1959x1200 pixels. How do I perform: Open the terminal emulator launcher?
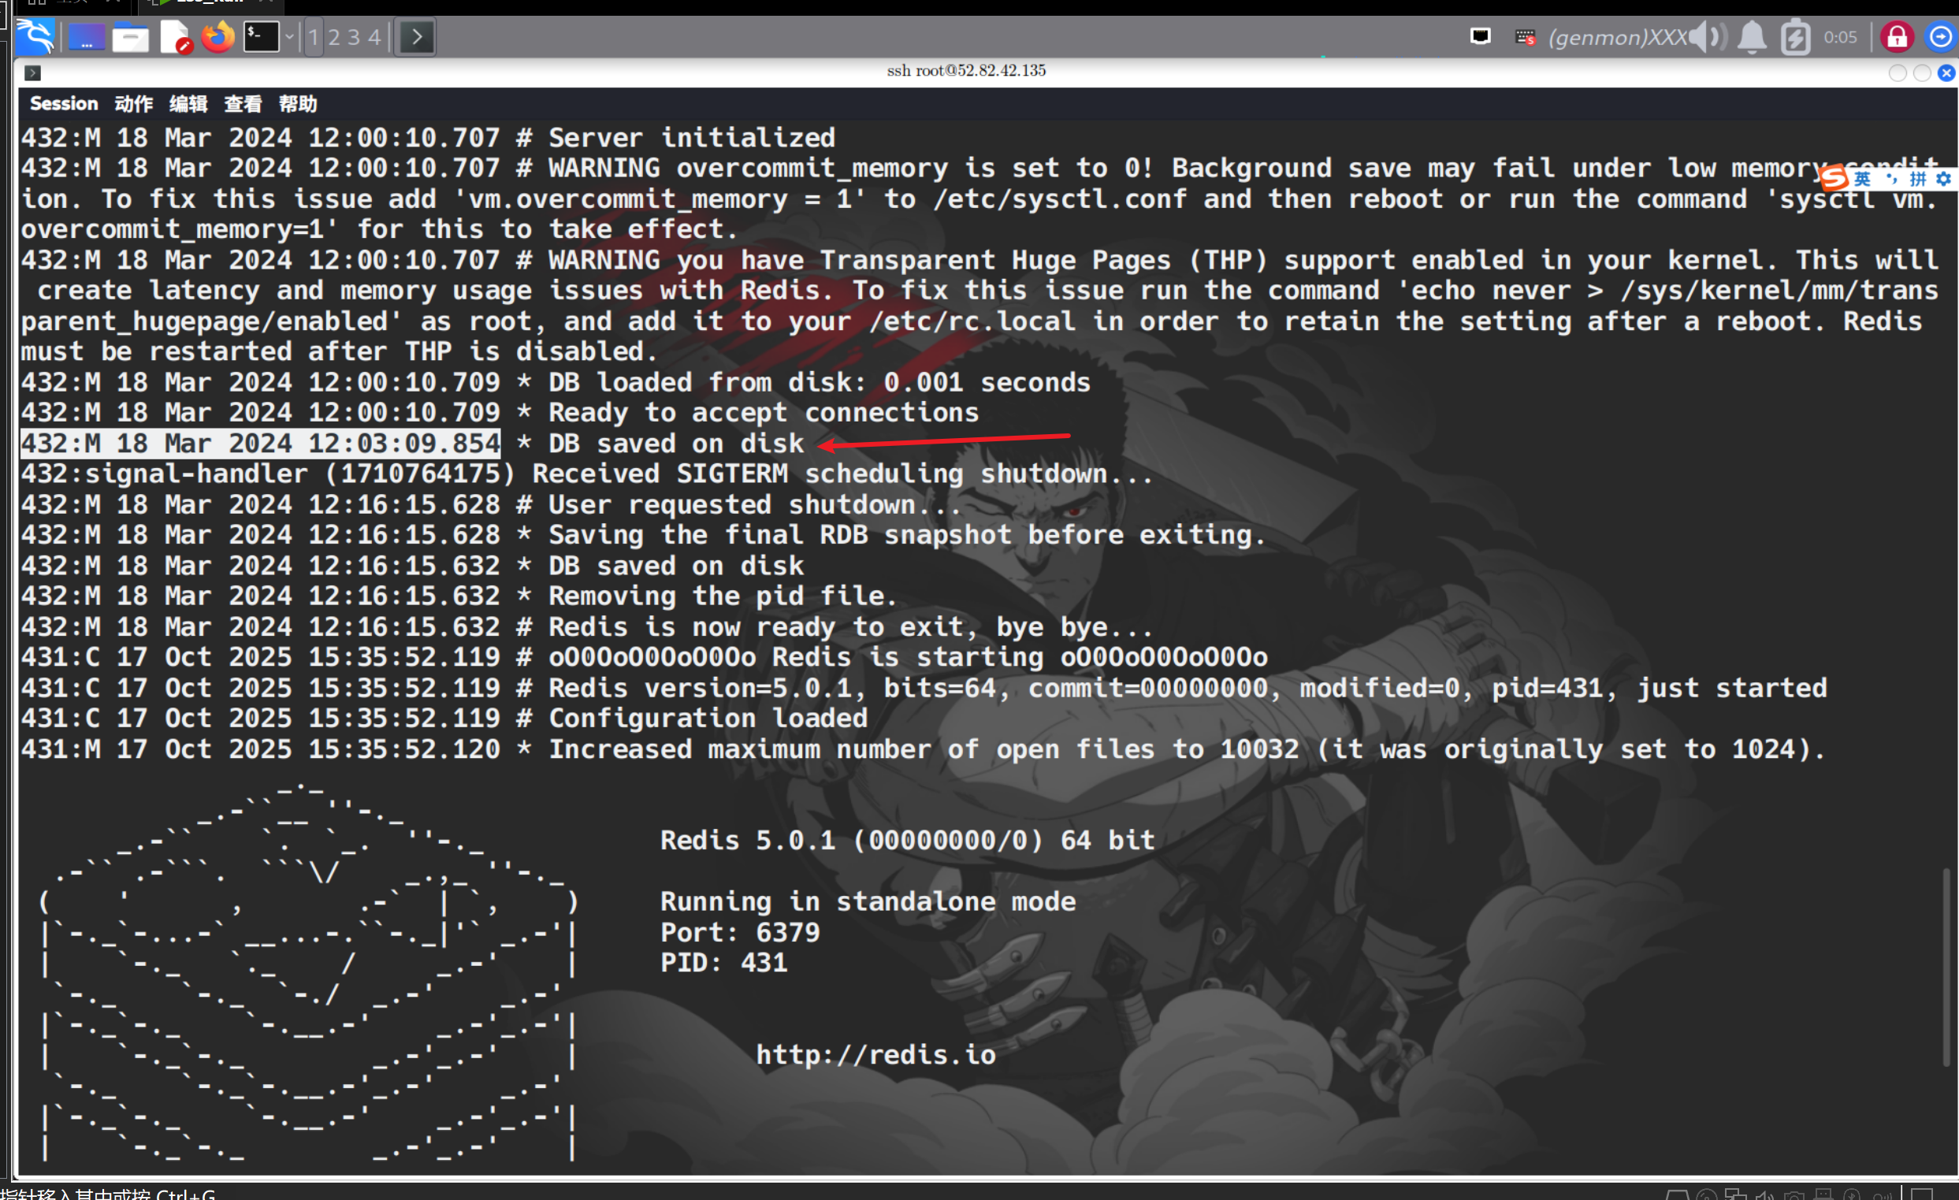pos(261,36)
